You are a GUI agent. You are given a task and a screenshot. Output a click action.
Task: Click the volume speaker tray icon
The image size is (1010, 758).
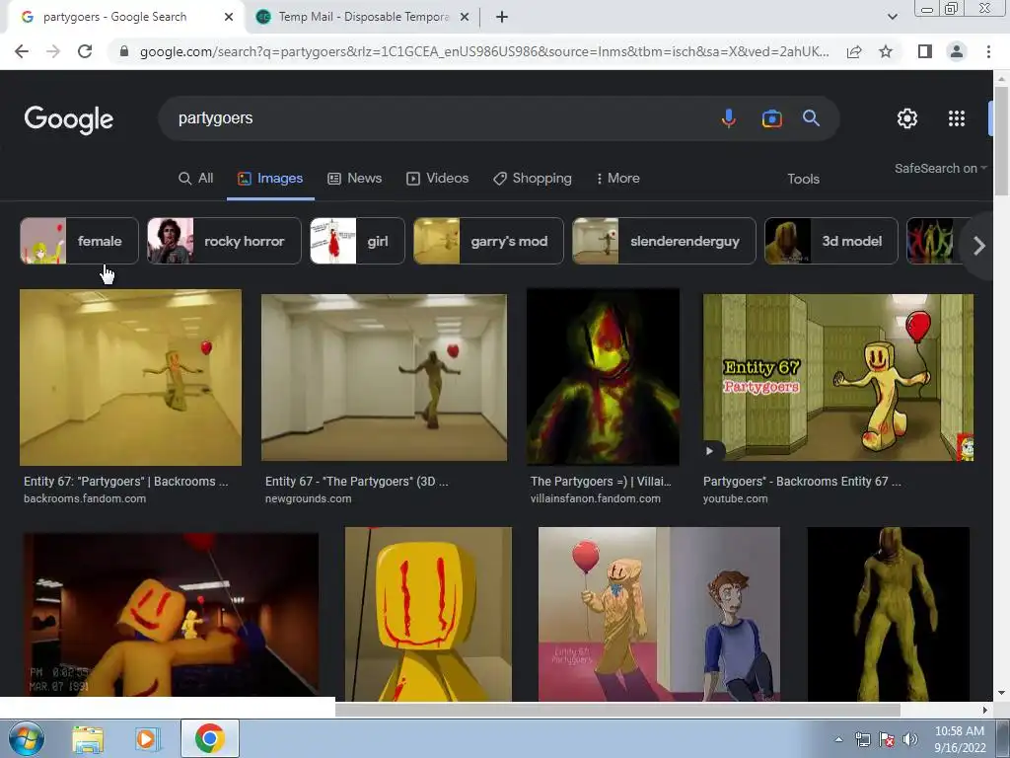(910, 739)
